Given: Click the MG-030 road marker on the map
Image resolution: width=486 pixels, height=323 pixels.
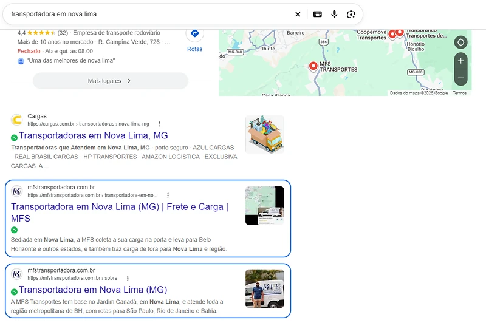Looking at the screenshot, I should pos(416,72).
